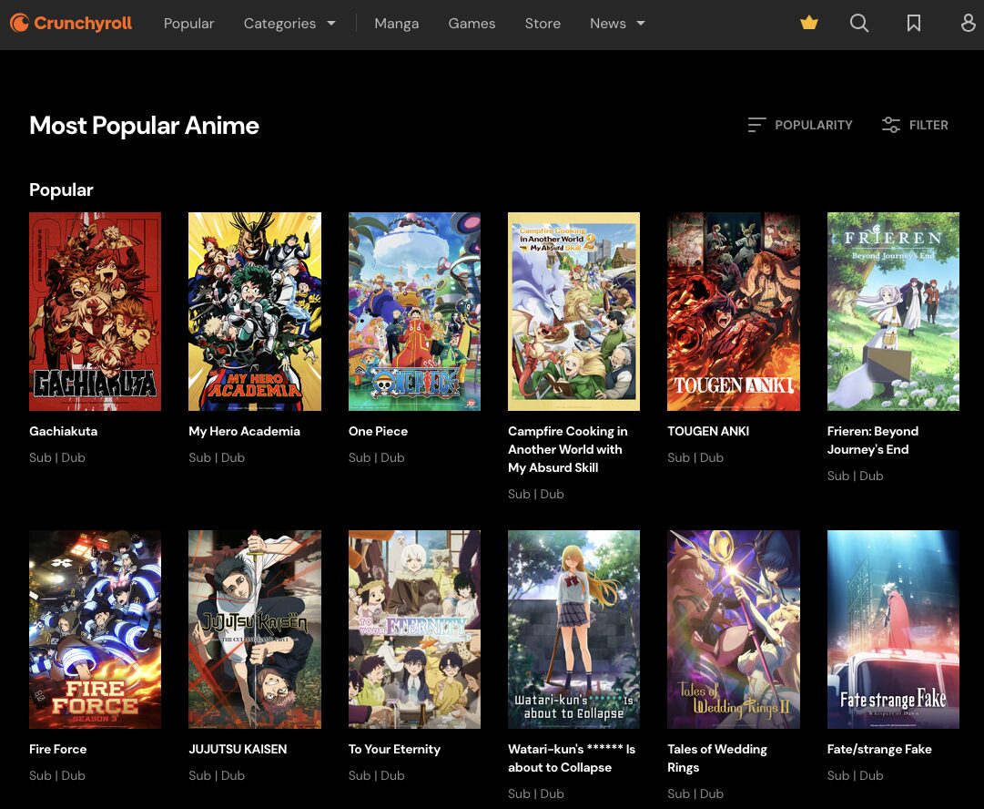The width and height of the screenshot is (984, 809).
Task: Open the Gachiakuta title link
Action: point(63,431)
